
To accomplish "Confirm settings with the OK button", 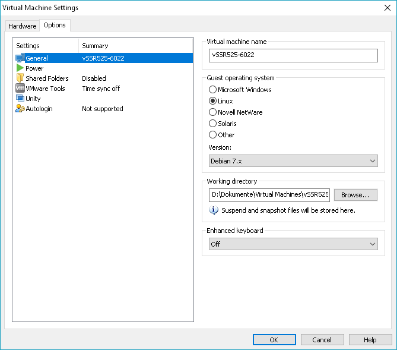I will click(274, 340).
